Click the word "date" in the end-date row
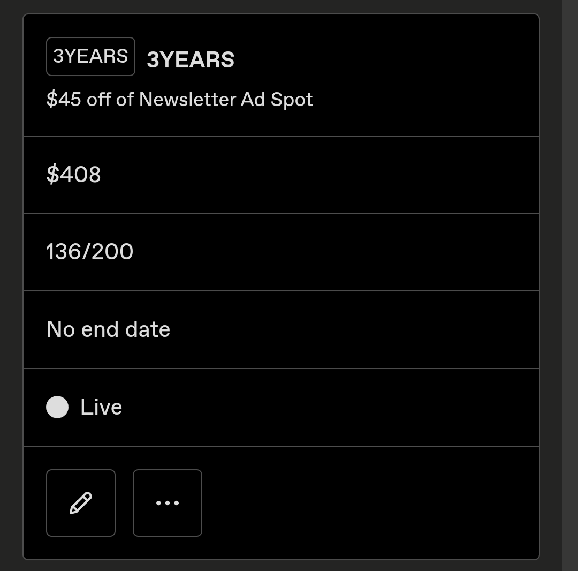Viewport: 578px width, 571px height. click(148, 329)
